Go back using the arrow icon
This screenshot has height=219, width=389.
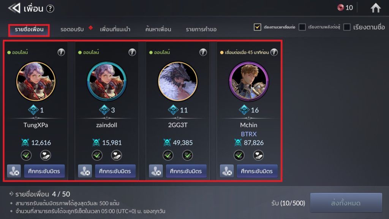[x=14, y=8]
